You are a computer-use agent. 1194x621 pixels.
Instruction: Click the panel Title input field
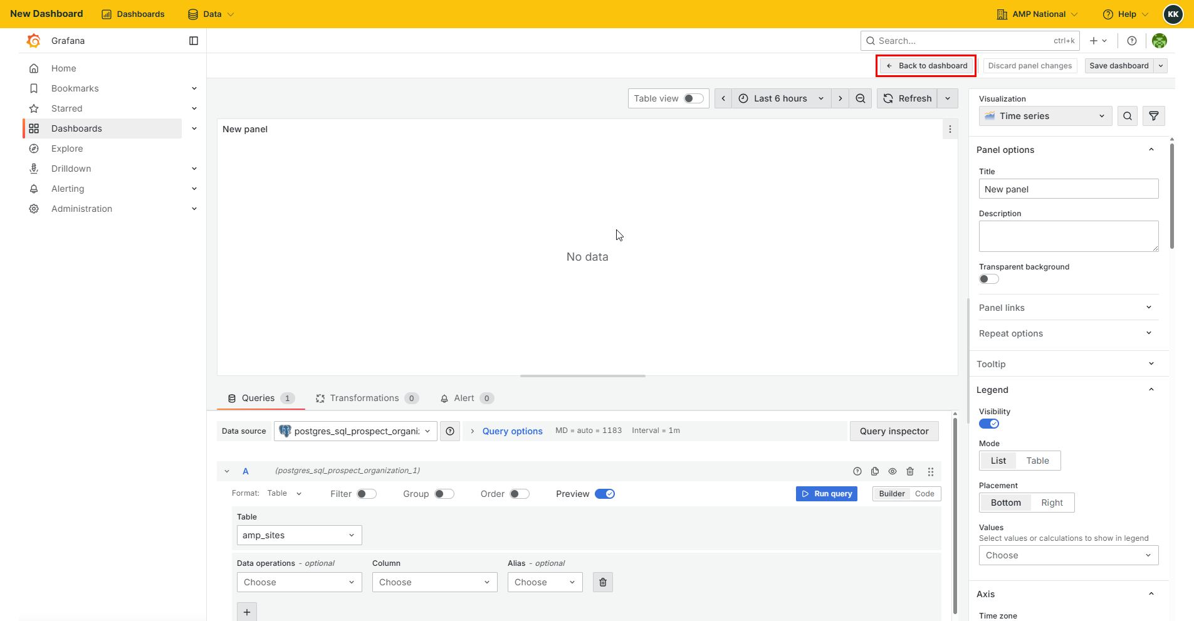coord(1069,189)
